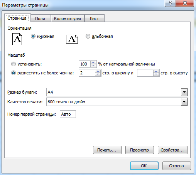This screenshot has width=196, height=175.
Task: Click the pages wide field showing 2
Action: 87,73
